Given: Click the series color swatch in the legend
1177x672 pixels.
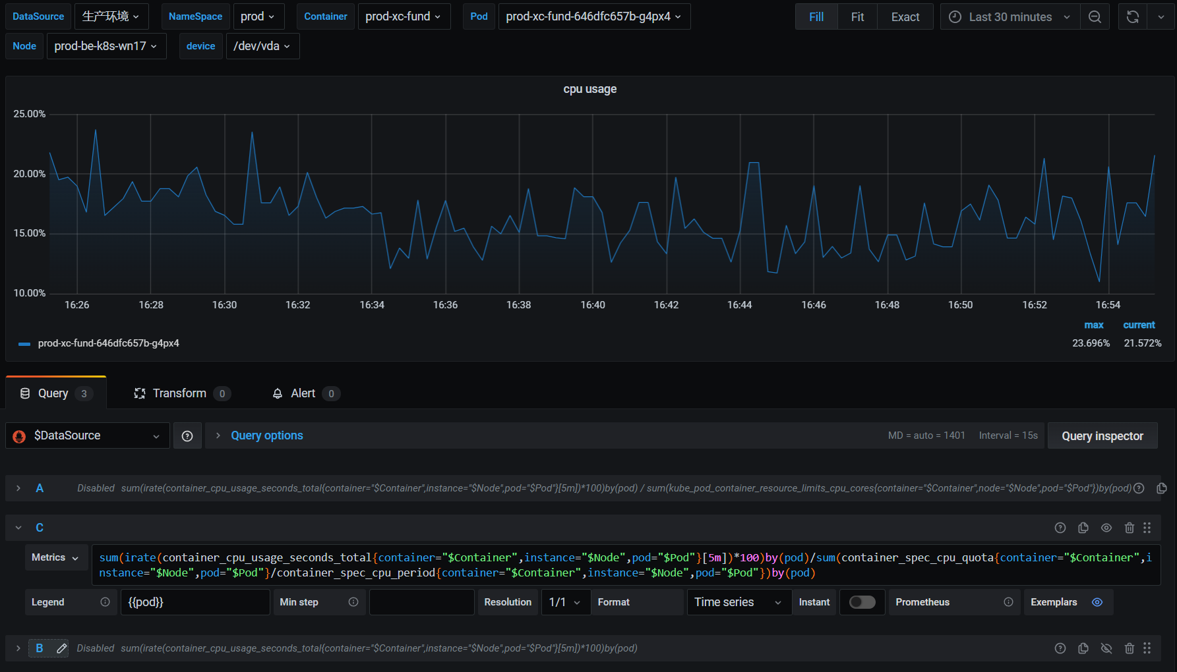Looking at the screenshot, I should click(24, 344).
